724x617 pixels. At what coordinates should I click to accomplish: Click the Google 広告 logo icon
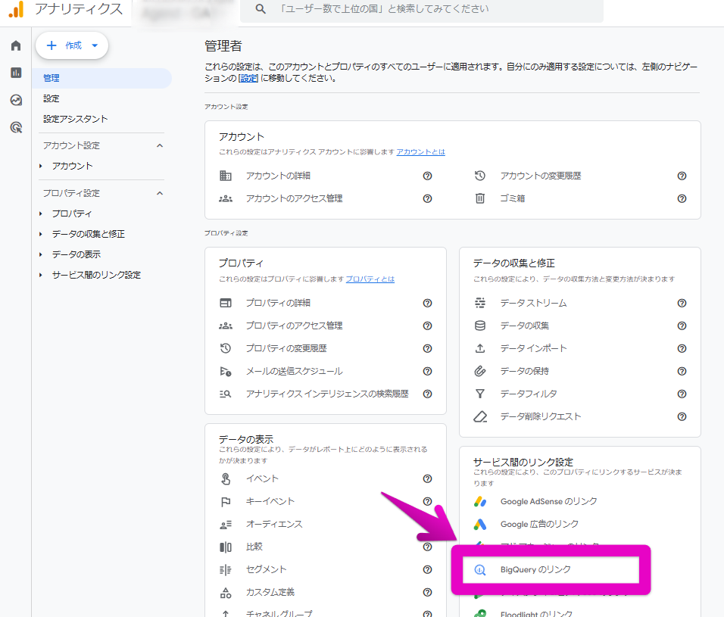(479, 524)
